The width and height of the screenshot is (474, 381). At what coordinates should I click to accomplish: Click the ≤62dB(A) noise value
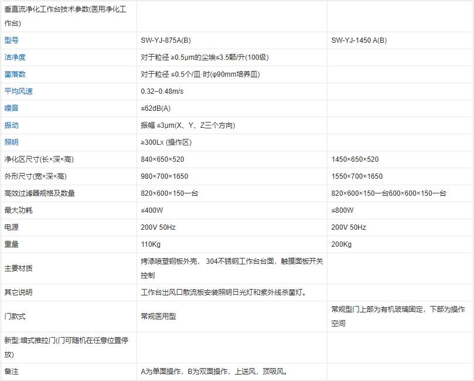click(155, 108)
